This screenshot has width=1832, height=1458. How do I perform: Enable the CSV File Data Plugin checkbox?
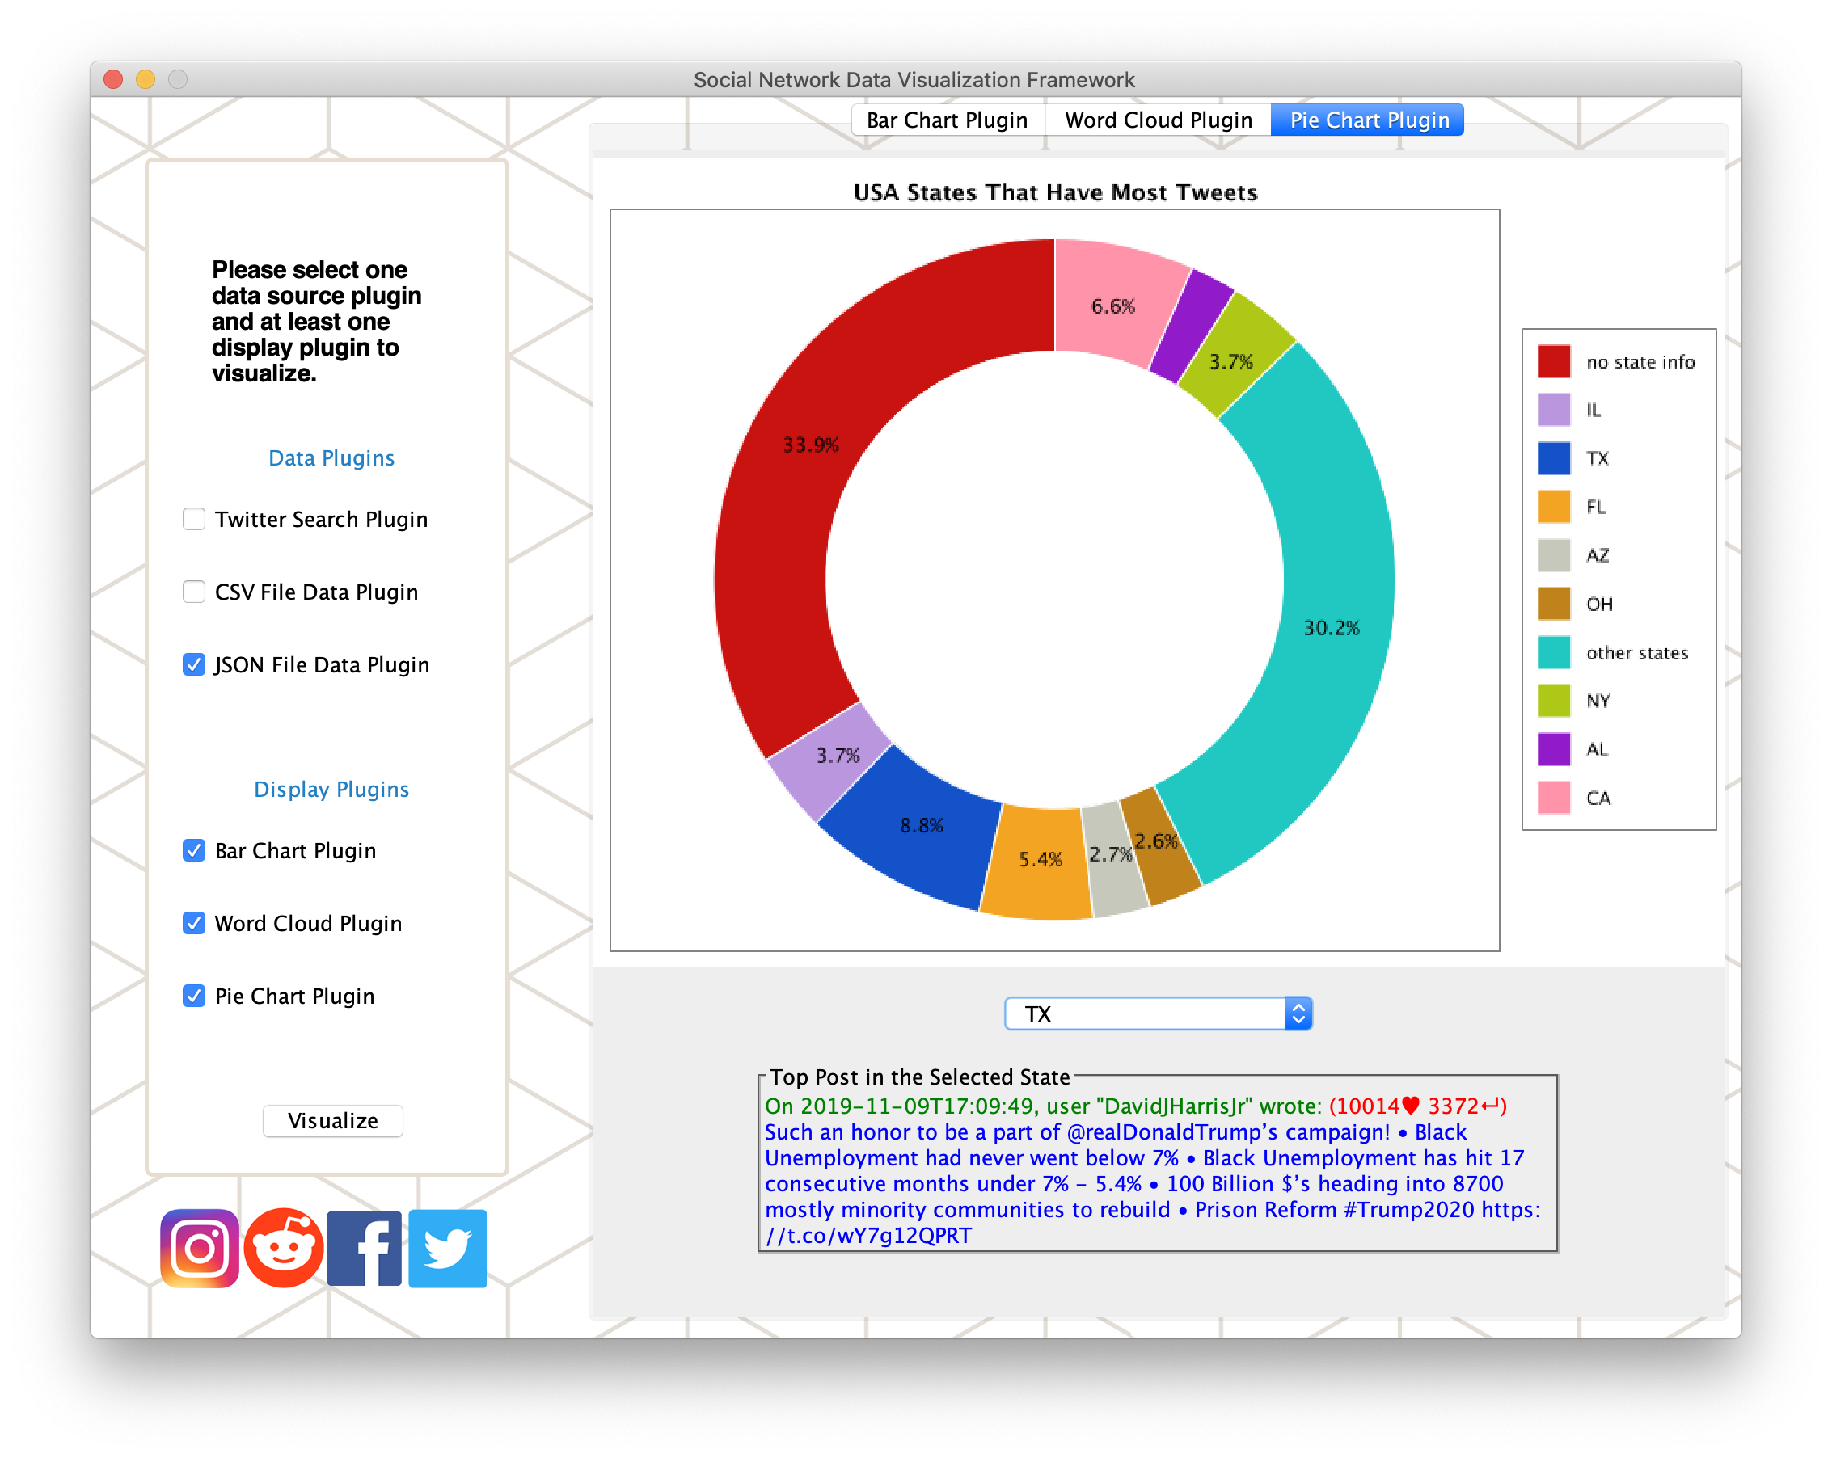(x=194, y=592)
